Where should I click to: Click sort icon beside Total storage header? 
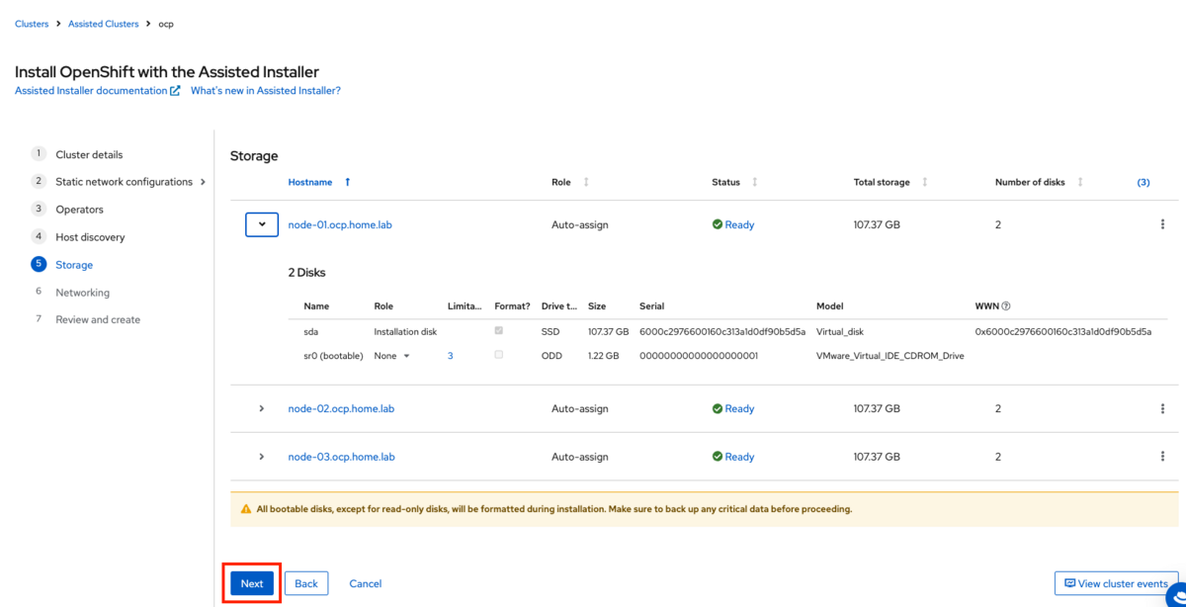pos(925,182)
